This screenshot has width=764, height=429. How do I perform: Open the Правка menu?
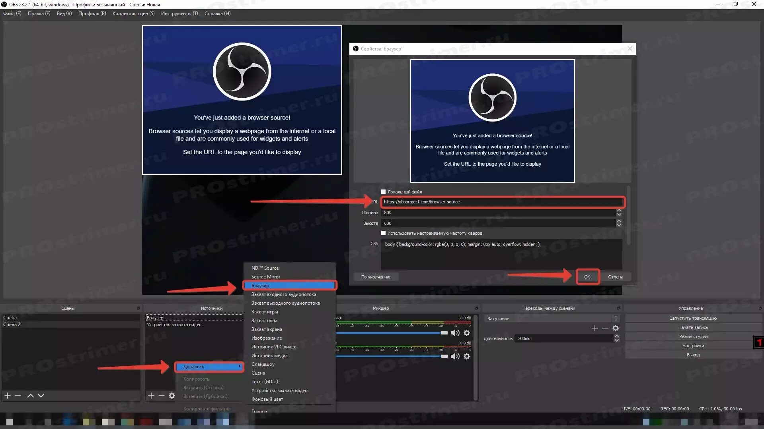(x=39, y=14)
